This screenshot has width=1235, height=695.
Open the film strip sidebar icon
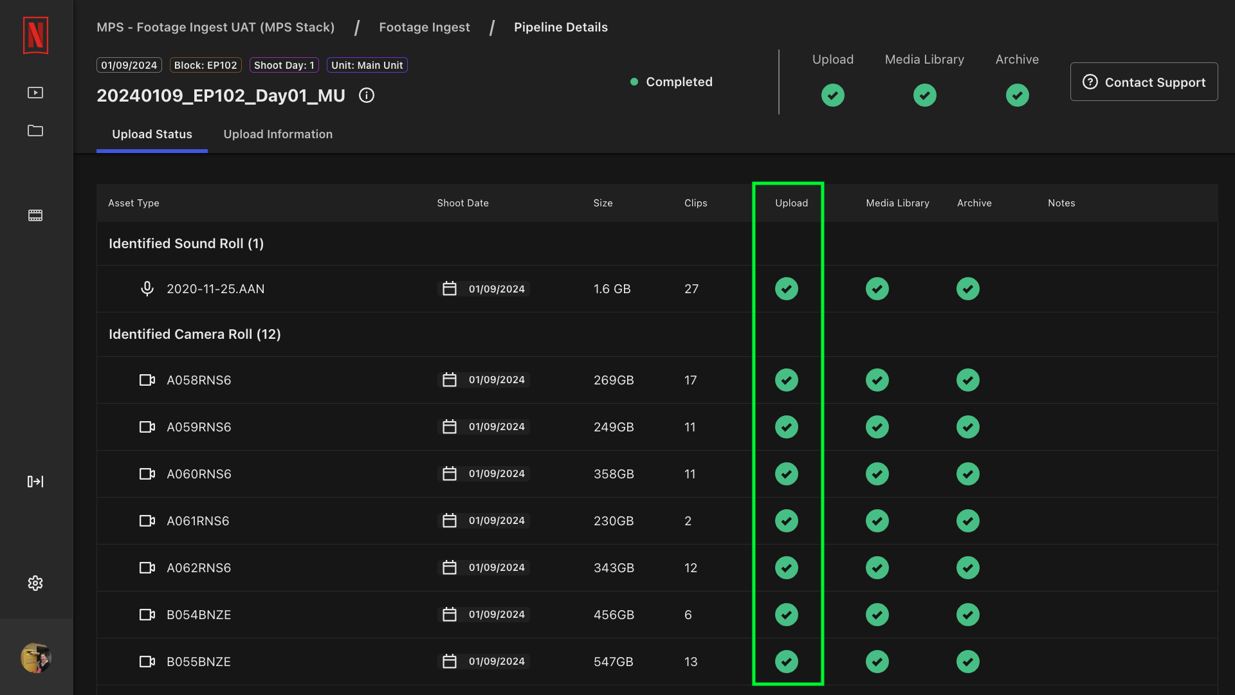(x=35, y=215)
